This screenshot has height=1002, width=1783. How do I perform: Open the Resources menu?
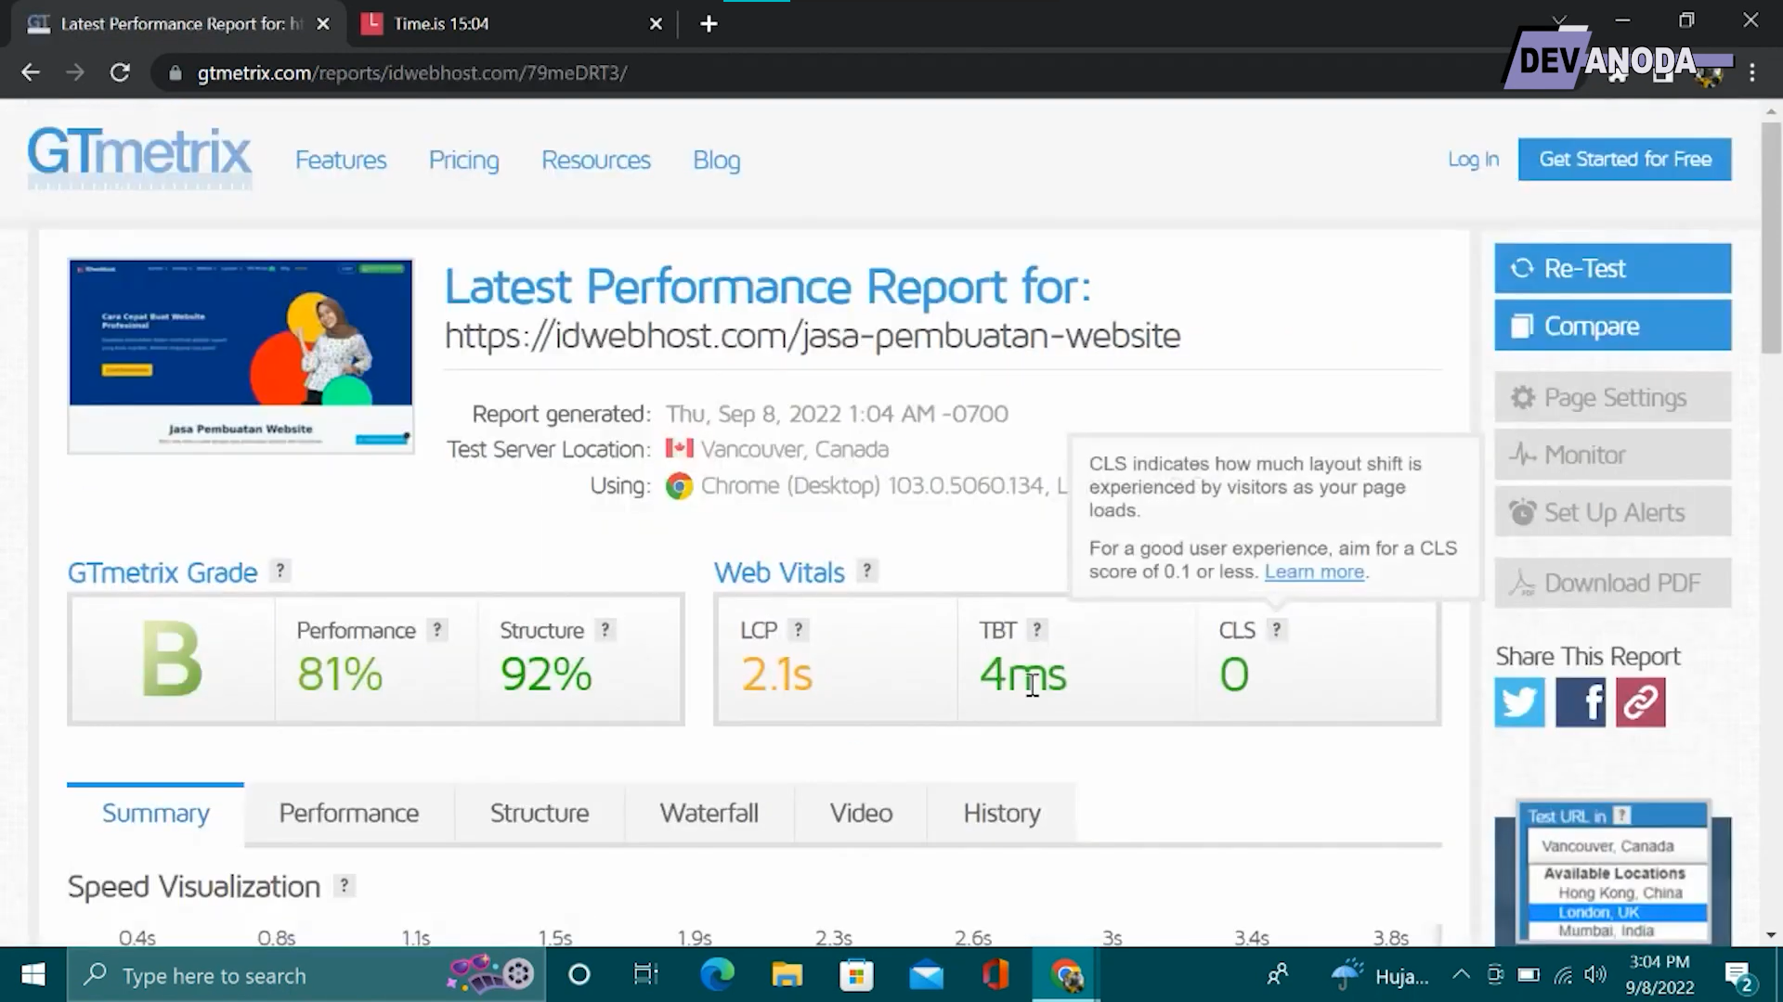click(x=595, y=160)
